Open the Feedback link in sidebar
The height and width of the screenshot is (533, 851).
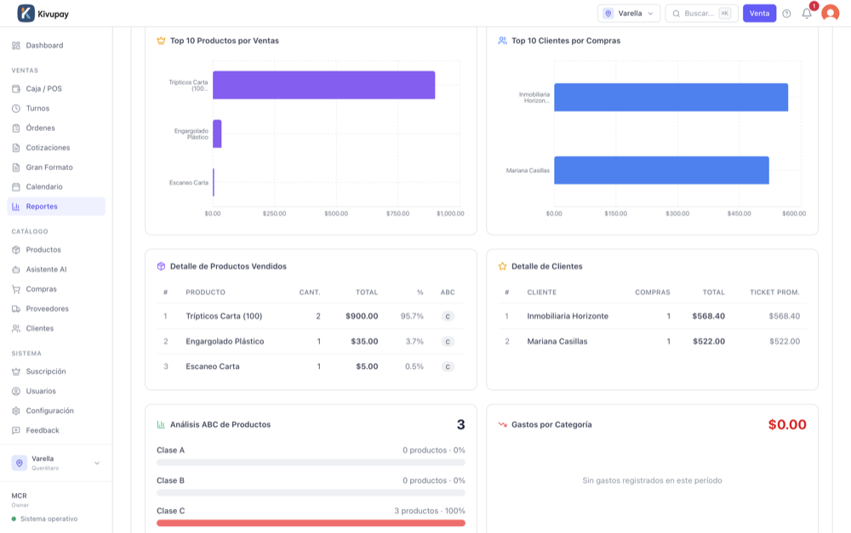pyautogui.click(x=43, y=430)
